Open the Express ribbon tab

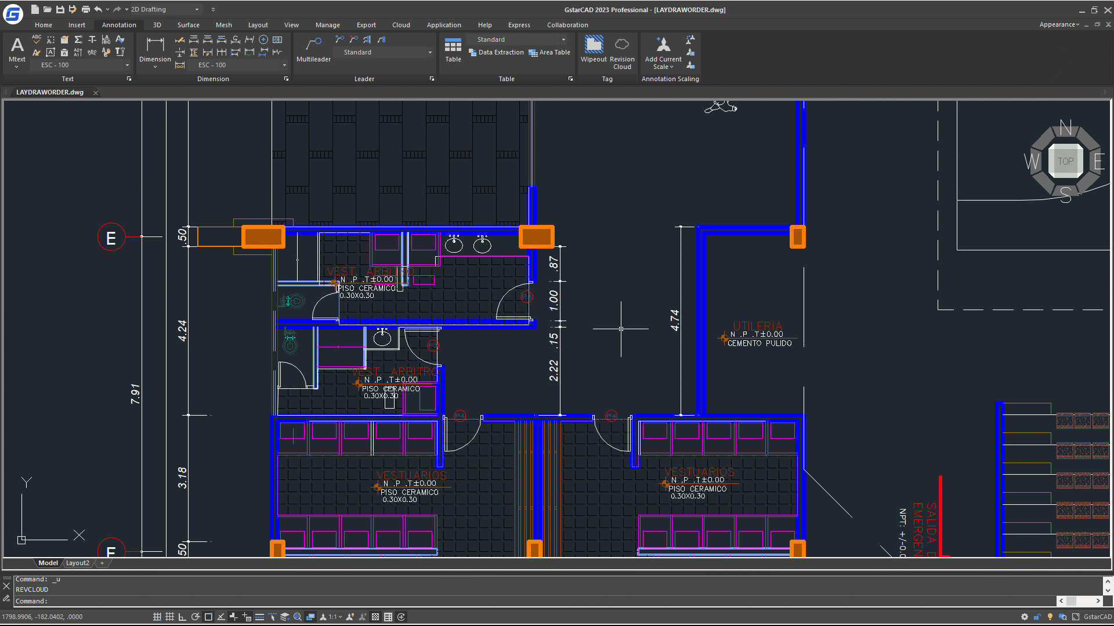pyautogui.click(x=519, y=25)
